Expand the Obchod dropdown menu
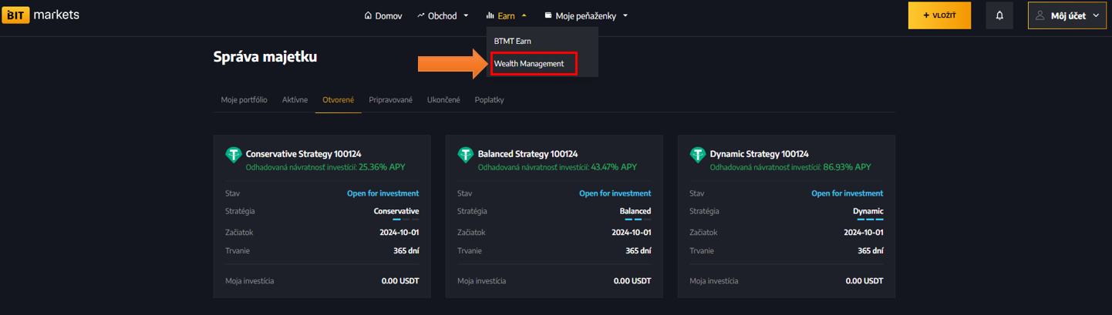Screen dimensions: 1112x315 pyautogui.click(x=466, y=15)
